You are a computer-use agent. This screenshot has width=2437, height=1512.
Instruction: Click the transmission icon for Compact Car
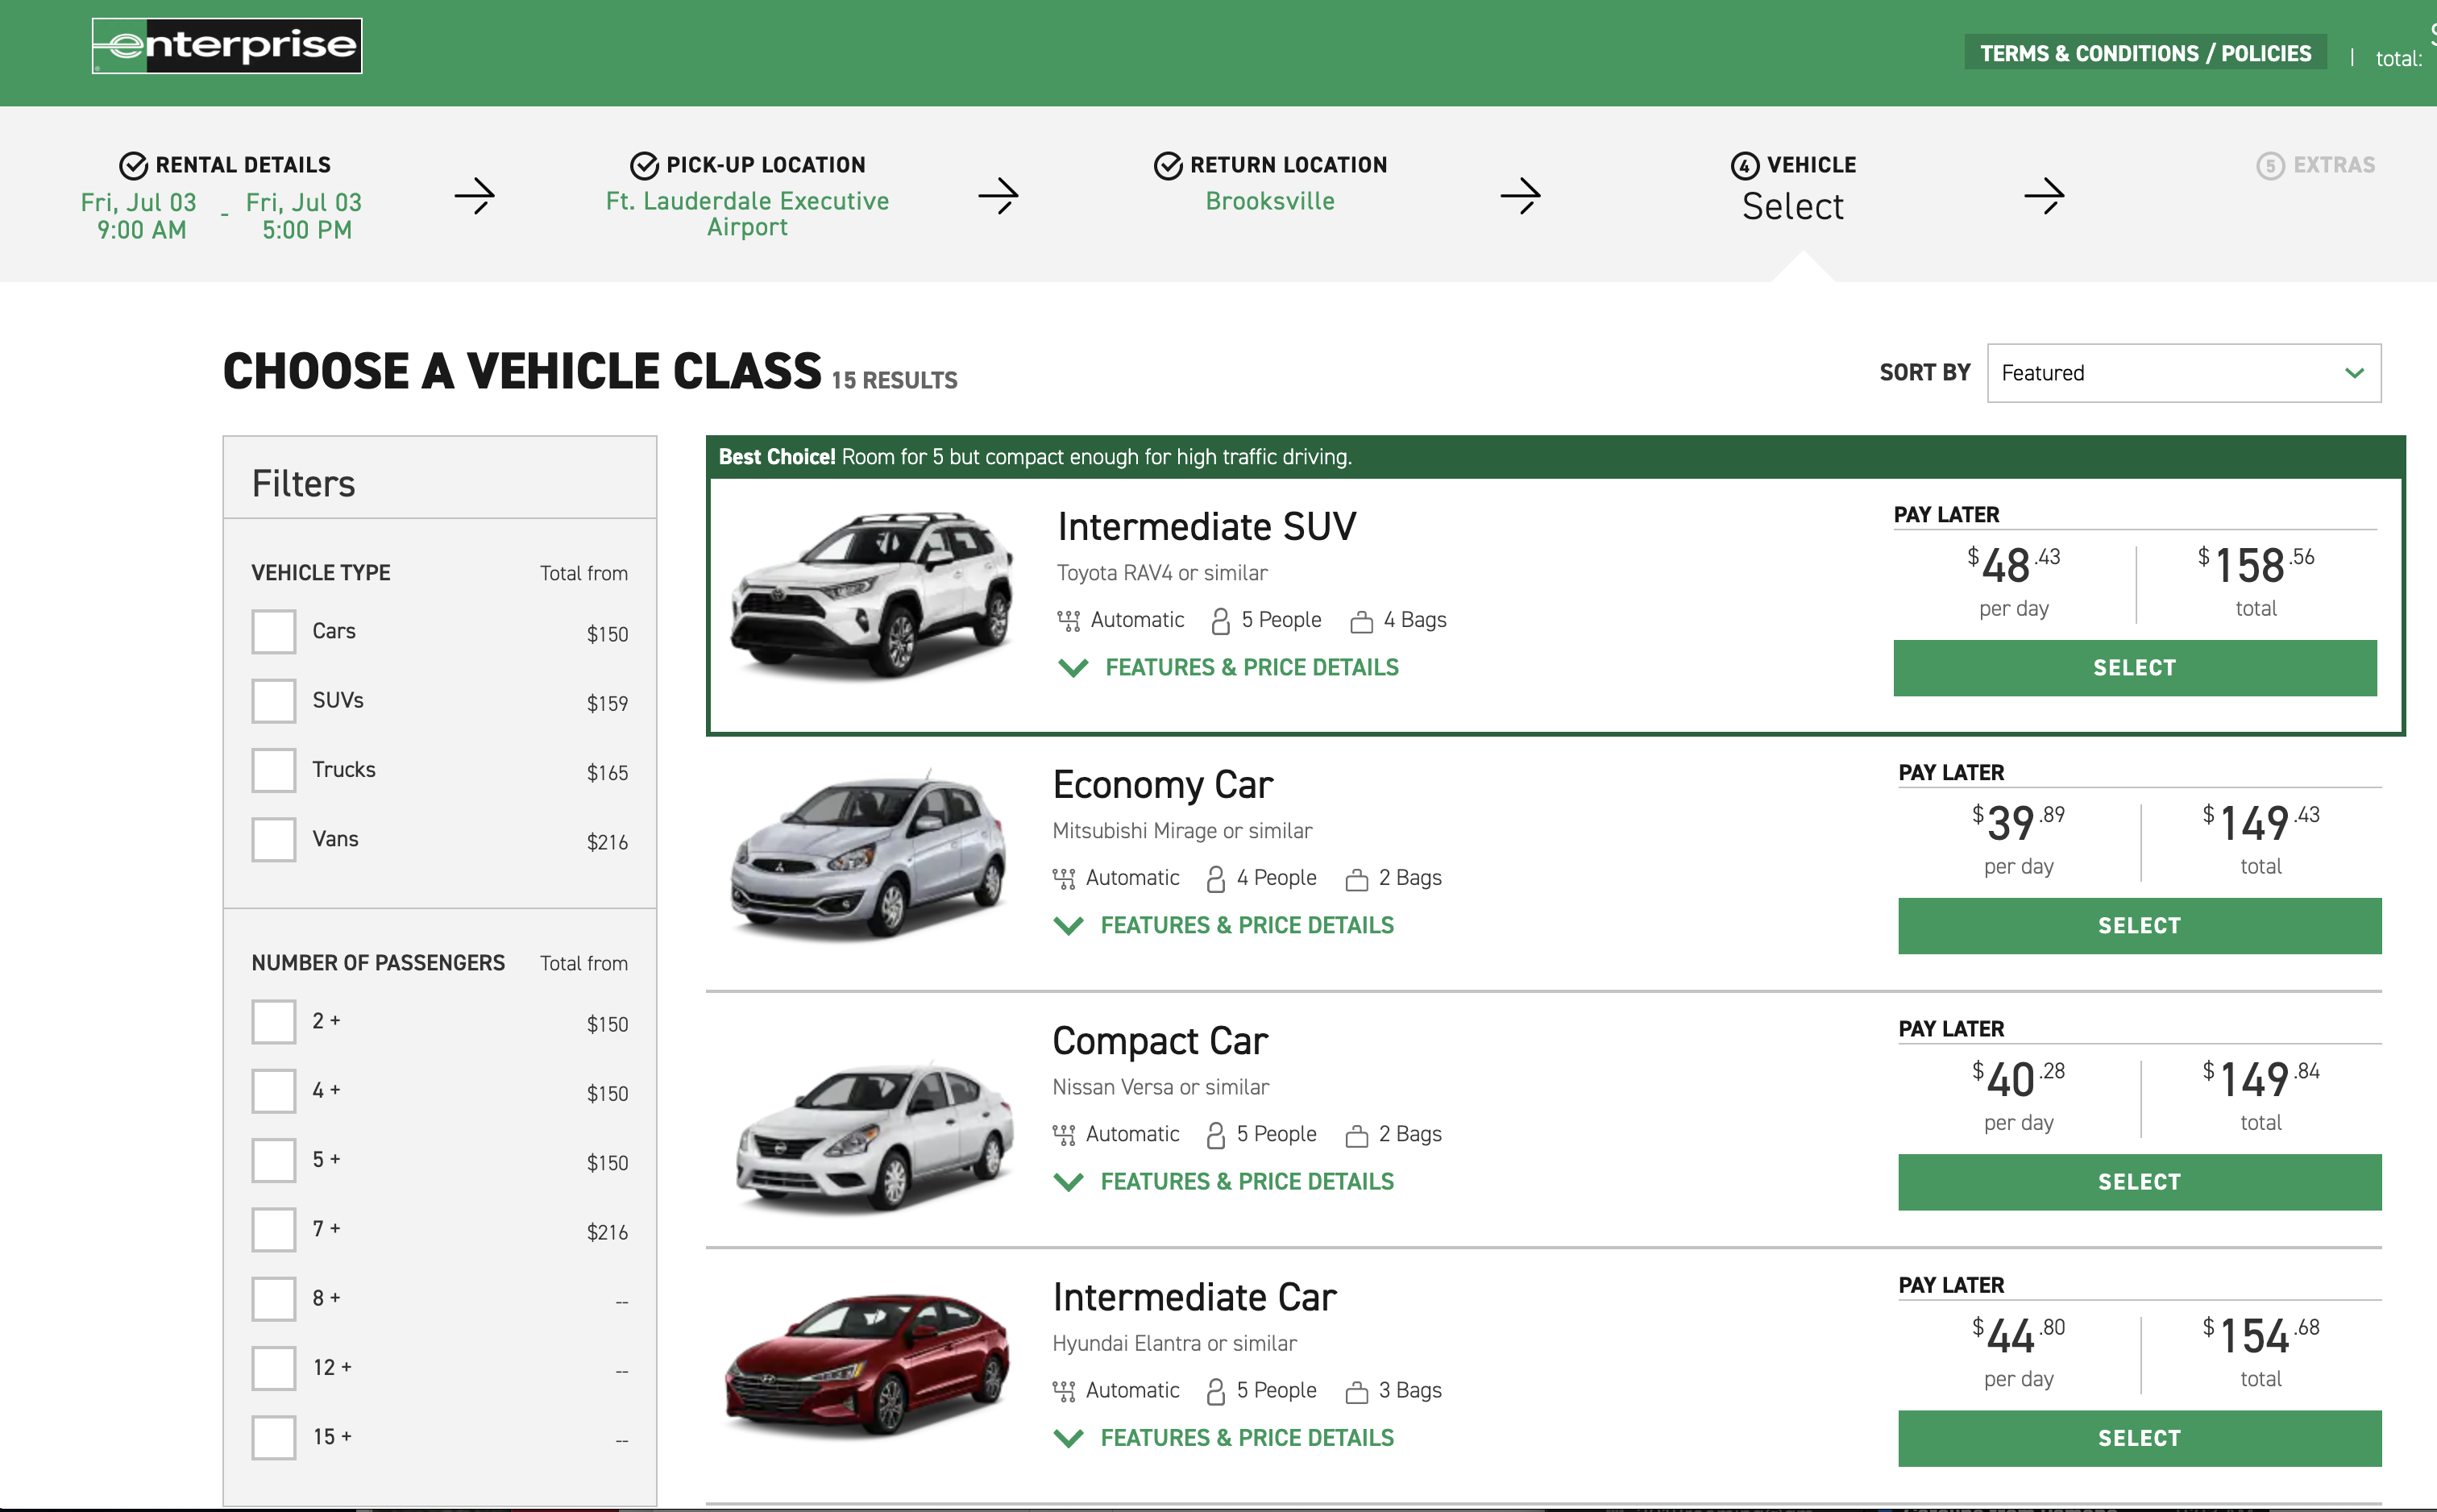click(x=1064, y=1135)
